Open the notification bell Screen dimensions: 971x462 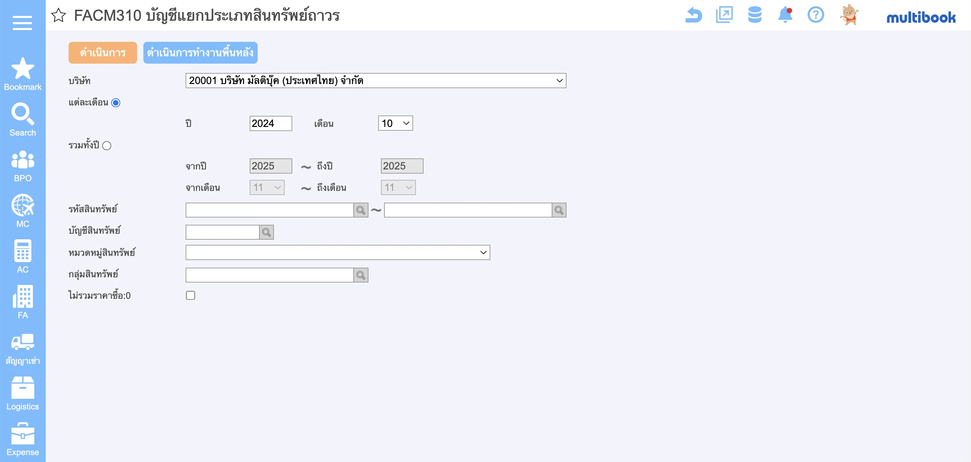pyautogui.click(x=785, y=15)
